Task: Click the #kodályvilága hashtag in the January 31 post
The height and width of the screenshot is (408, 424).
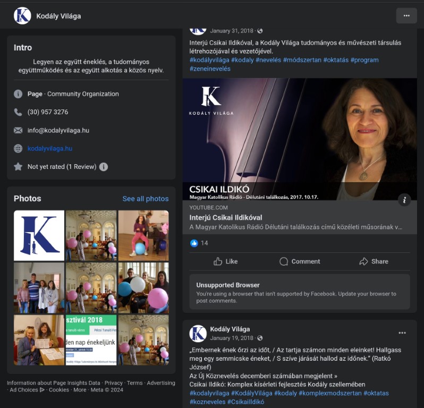Action: pyautogui.click(x=209, y=60)
